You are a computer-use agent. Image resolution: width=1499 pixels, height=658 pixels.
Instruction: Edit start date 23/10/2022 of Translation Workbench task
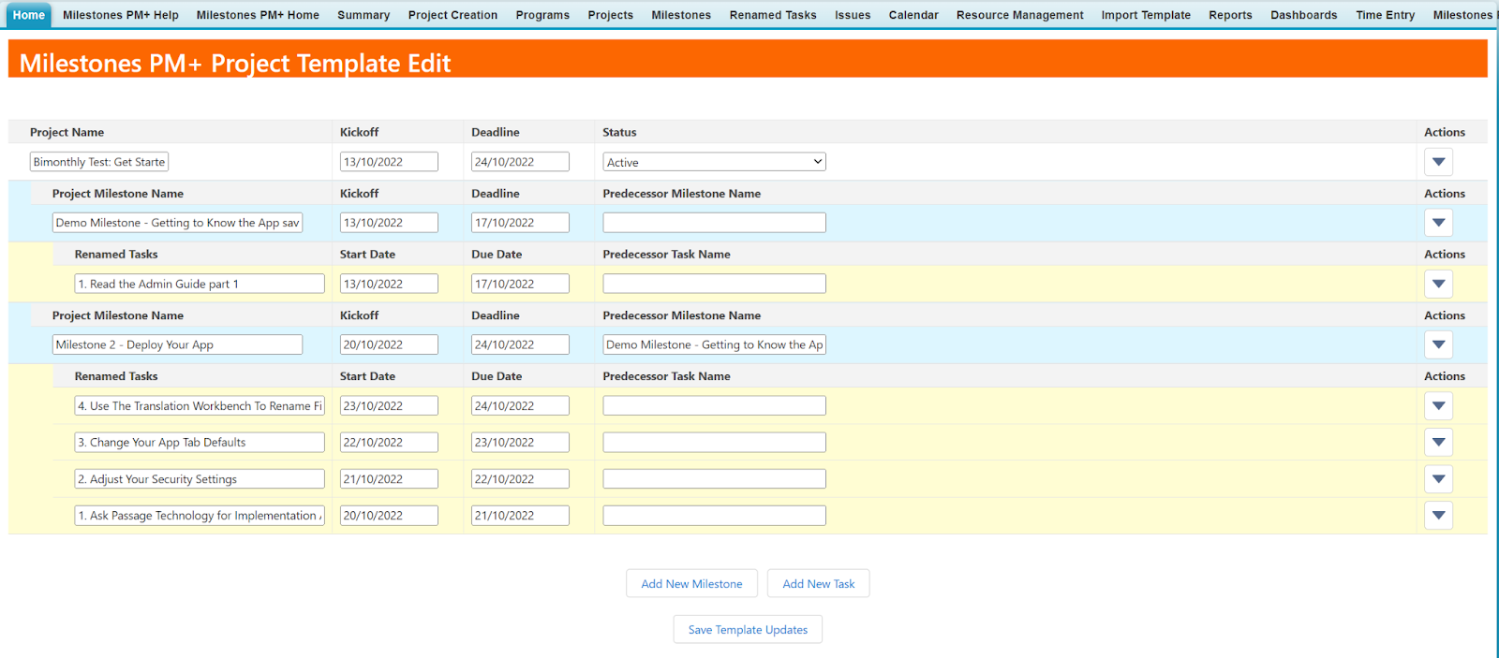pyautogui.click(x=389, y=406)
